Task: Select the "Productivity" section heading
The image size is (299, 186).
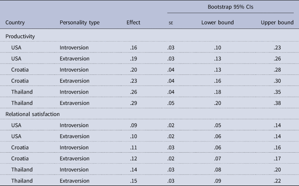Action: [x=20, y=36]
